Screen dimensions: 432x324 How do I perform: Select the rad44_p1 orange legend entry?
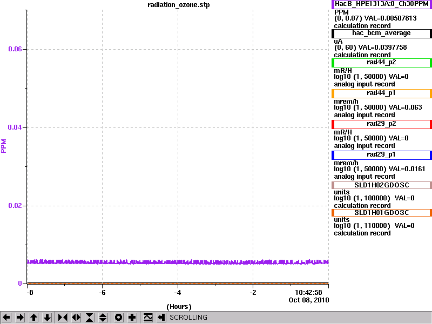tap(382, 93)
